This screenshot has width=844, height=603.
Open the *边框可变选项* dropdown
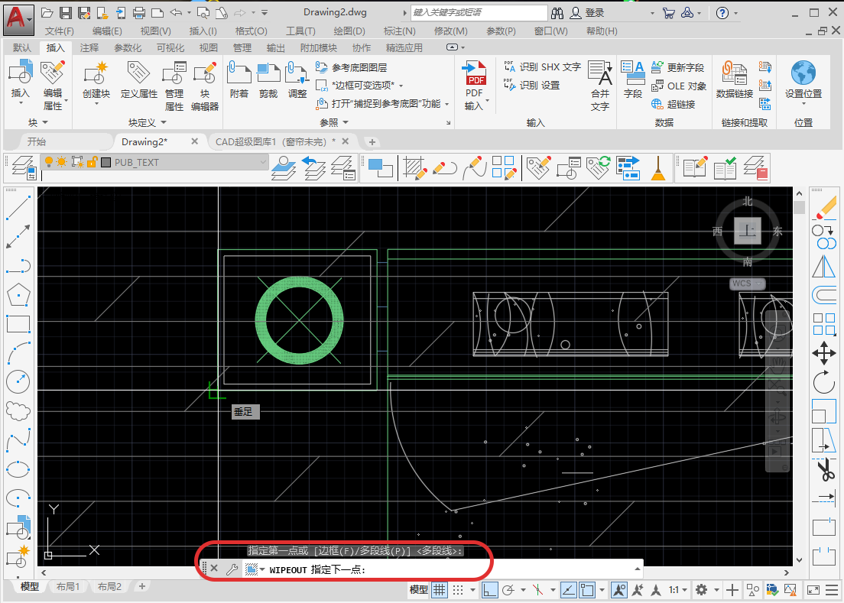(401, 86)
